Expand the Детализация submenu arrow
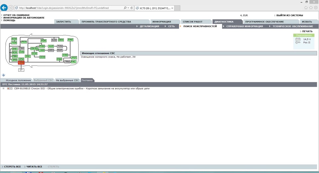The width and height of the screenshot is (319, 173). 137,26
